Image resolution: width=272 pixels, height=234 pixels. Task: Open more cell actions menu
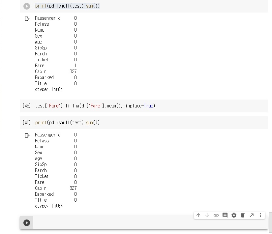click(x=260, y=215)
